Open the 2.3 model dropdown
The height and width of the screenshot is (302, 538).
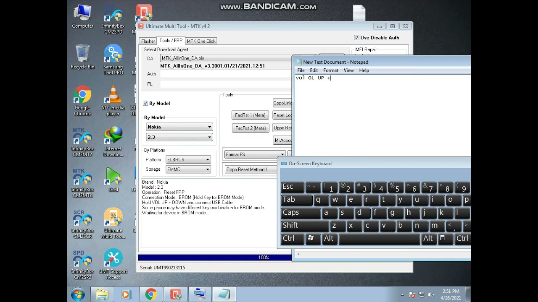(179, 137)
